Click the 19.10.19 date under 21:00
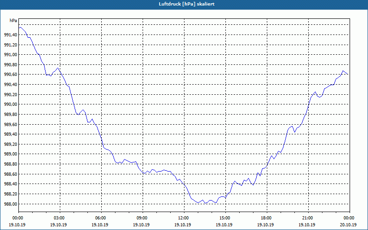The width and height of the screenshot is (368, 230). point(307,224)
